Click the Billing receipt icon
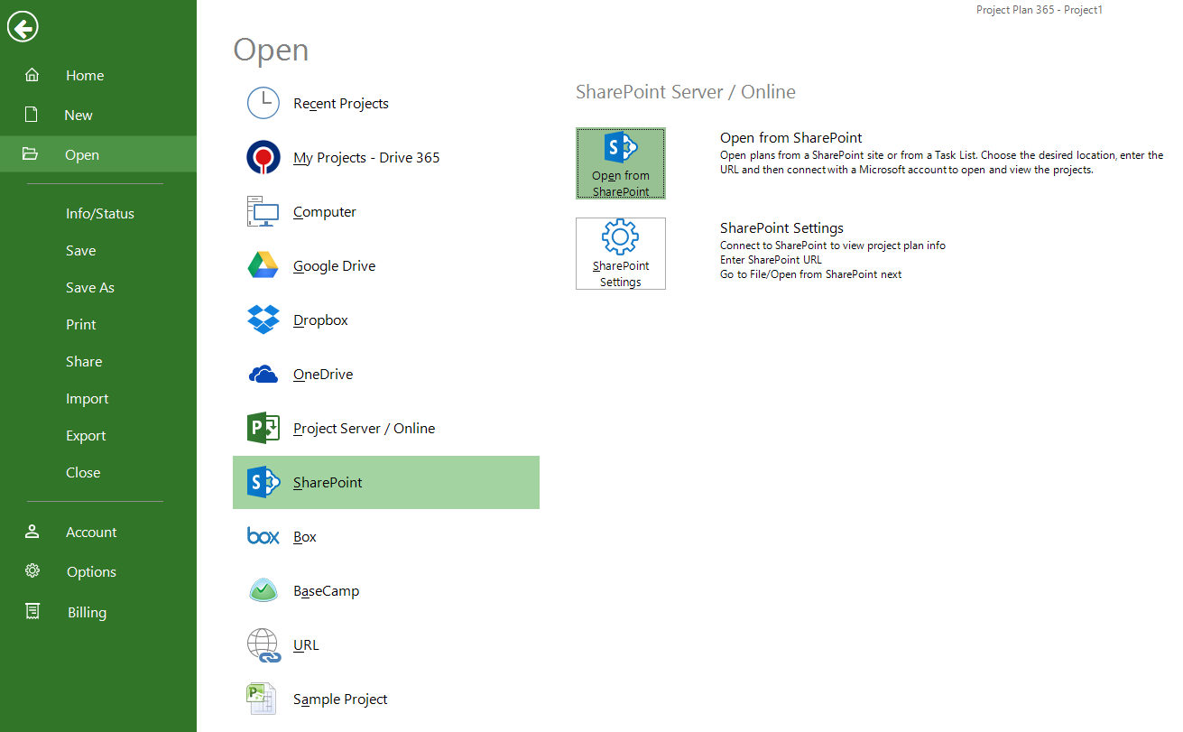 [32, 612]
